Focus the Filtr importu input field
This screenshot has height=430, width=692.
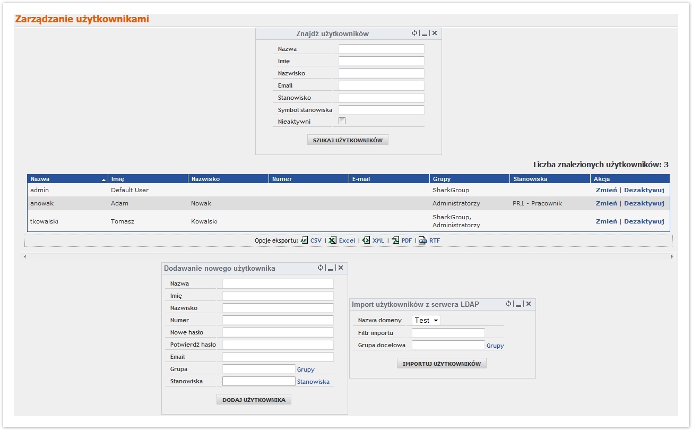pyautogui.click(x=448, y=333)
